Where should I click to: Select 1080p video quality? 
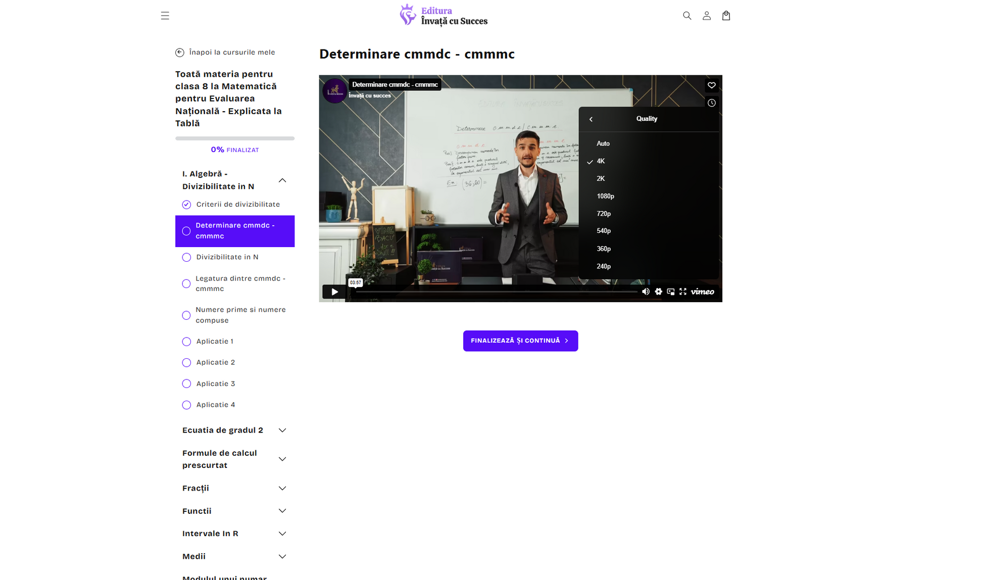(648, 196)
